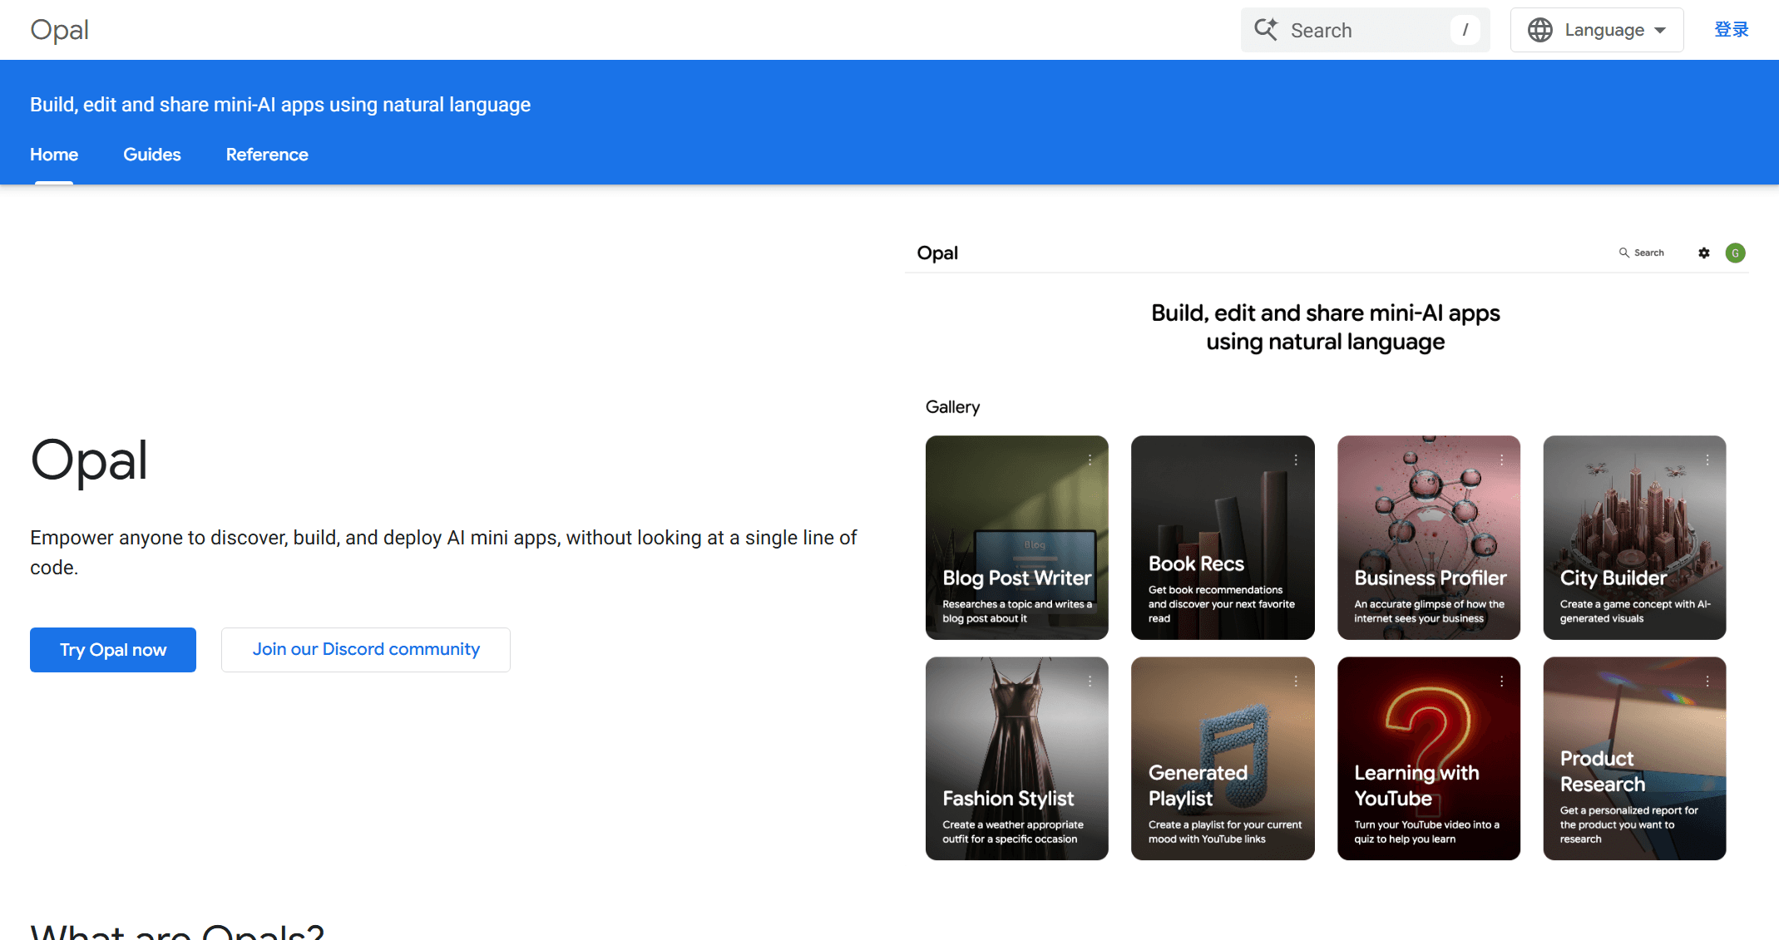The height and width of the screenshot is (940, 1779).
Task: Open three-dot menu on Fashion Stylist card
Action: click(1090, 681)
